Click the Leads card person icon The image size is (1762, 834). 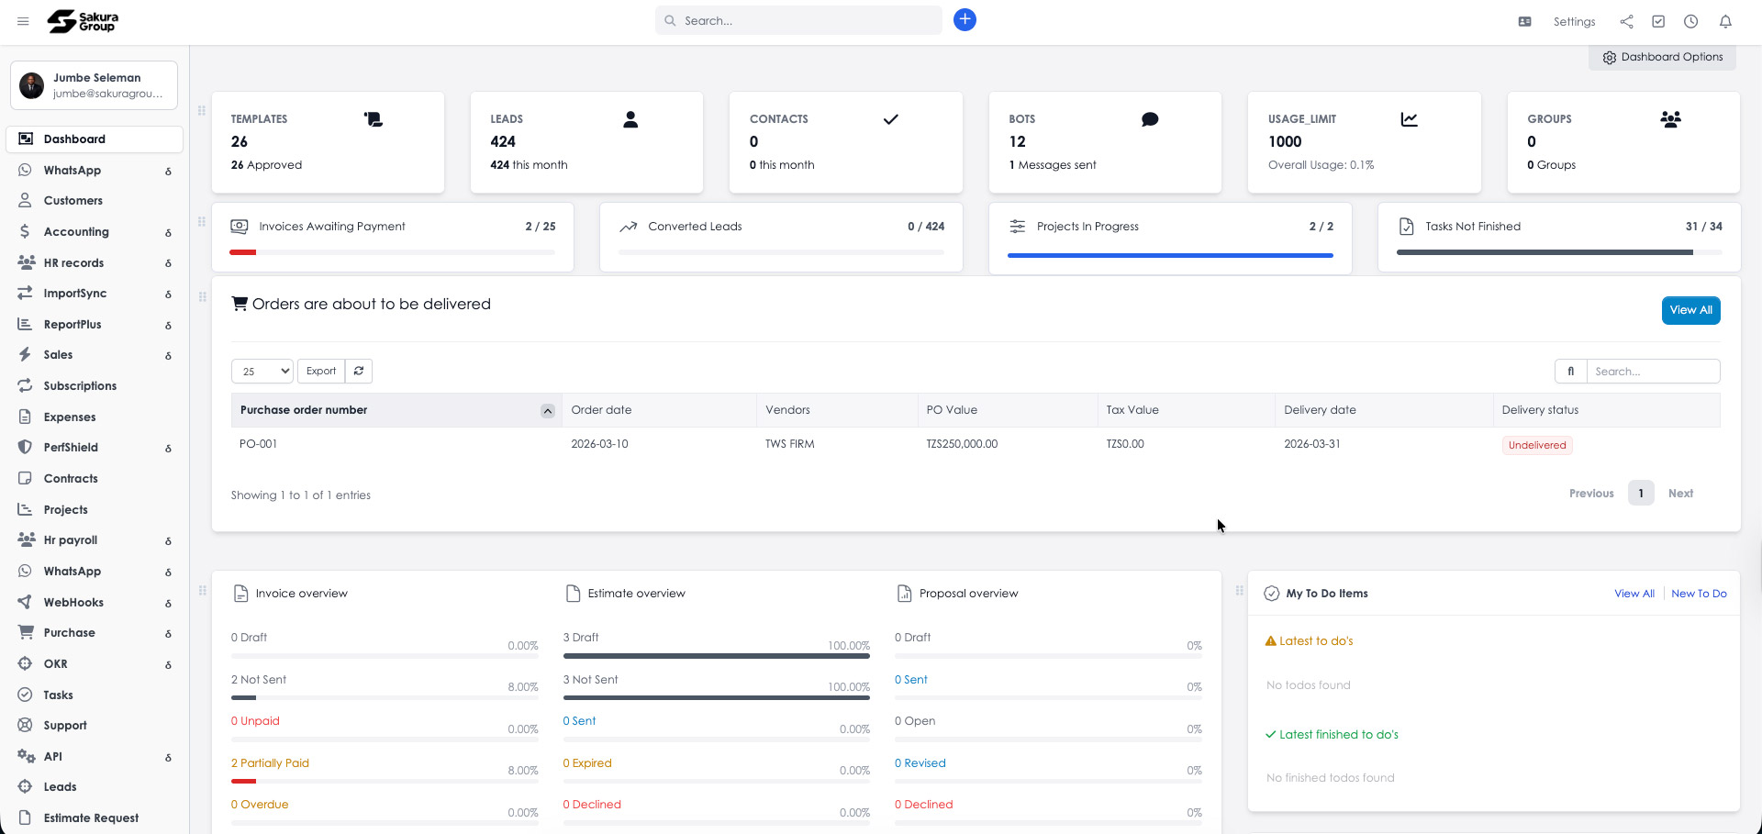[630, 119]
